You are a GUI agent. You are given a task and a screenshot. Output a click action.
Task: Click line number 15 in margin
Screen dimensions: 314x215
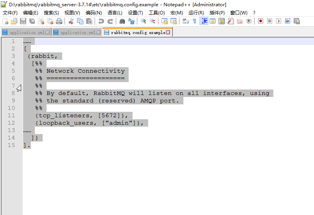(x=11, y=145)
